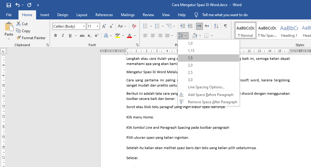Open the Change Case Aa menu
The image size is (311, 167).
122,26
